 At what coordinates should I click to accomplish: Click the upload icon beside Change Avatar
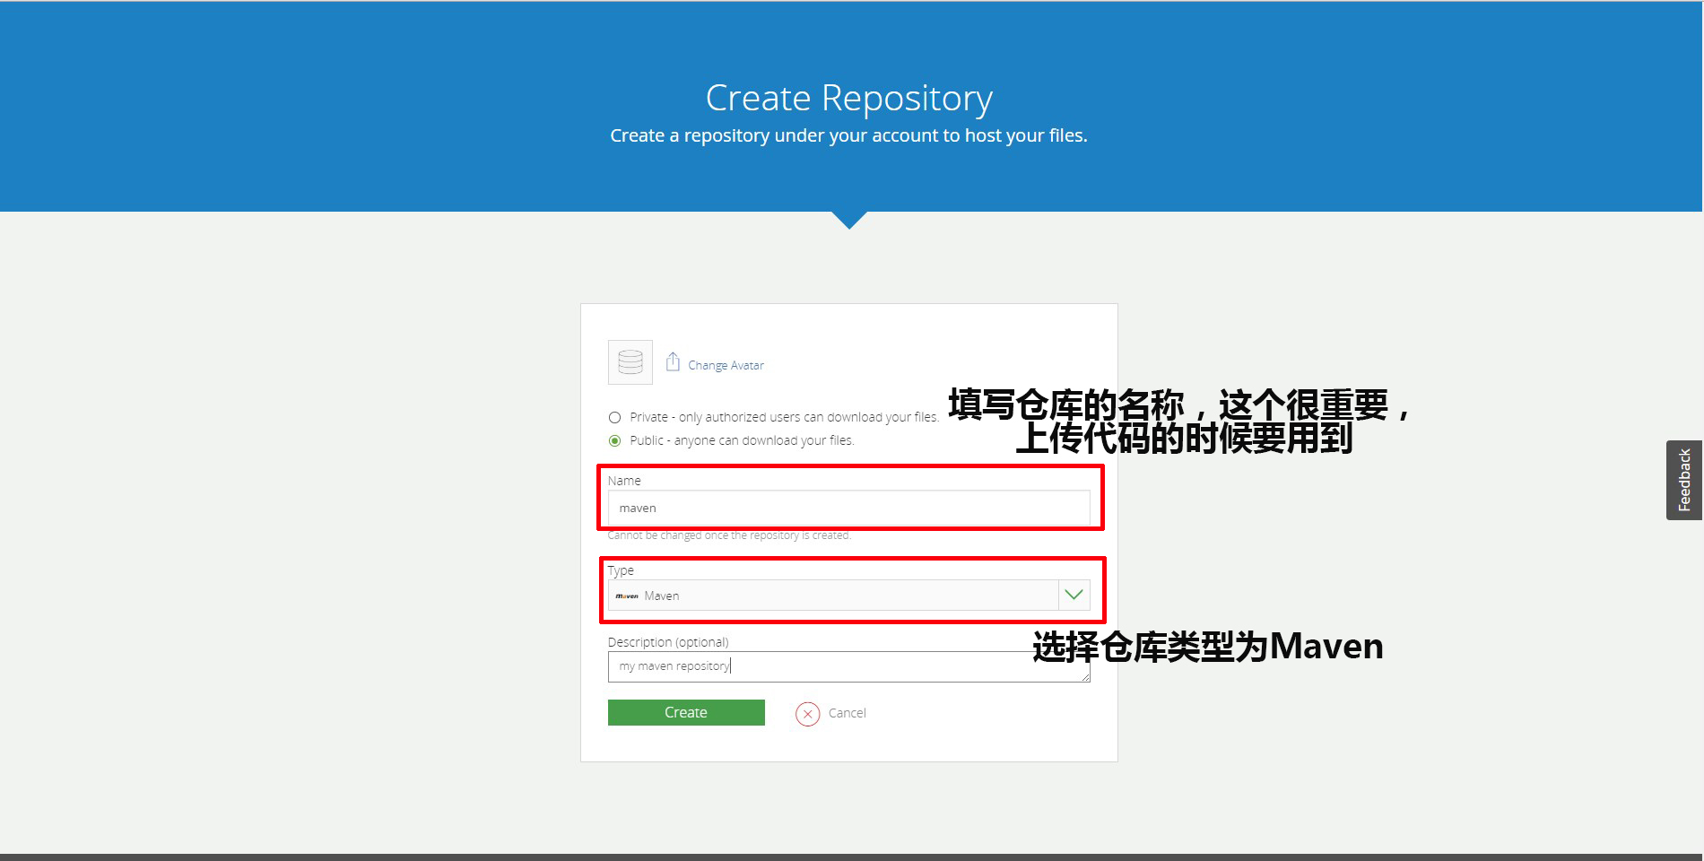[x=673, y=361]
